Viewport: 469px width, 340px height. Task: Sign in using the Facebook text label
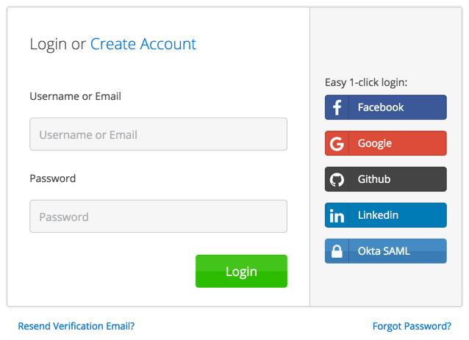pyautogui.click(x=381, y=107)
